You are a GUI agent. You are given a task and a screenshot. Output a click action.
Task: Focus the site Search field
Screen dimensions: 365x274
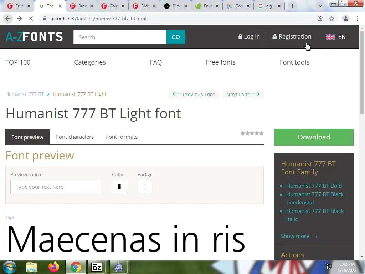point(120,37)
